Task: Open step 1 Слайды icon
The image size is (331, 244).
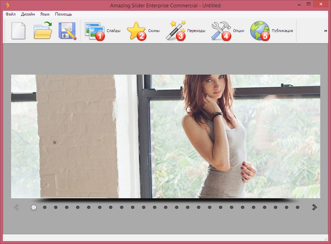Action: click(94, 31)
